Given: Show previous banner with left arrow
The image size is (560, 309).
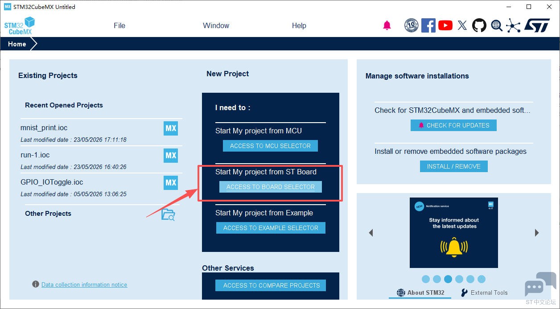Looking at the screenshot, I should tap(371, 233).
